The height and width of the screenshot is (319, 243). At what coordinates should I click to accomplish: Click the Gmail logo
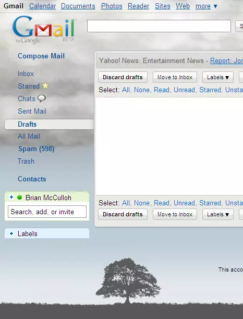click(x=44, y=29)
